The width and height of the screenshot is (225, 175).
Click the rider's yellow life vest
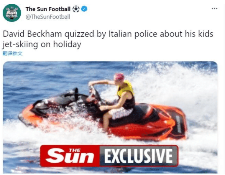point(125,89)
